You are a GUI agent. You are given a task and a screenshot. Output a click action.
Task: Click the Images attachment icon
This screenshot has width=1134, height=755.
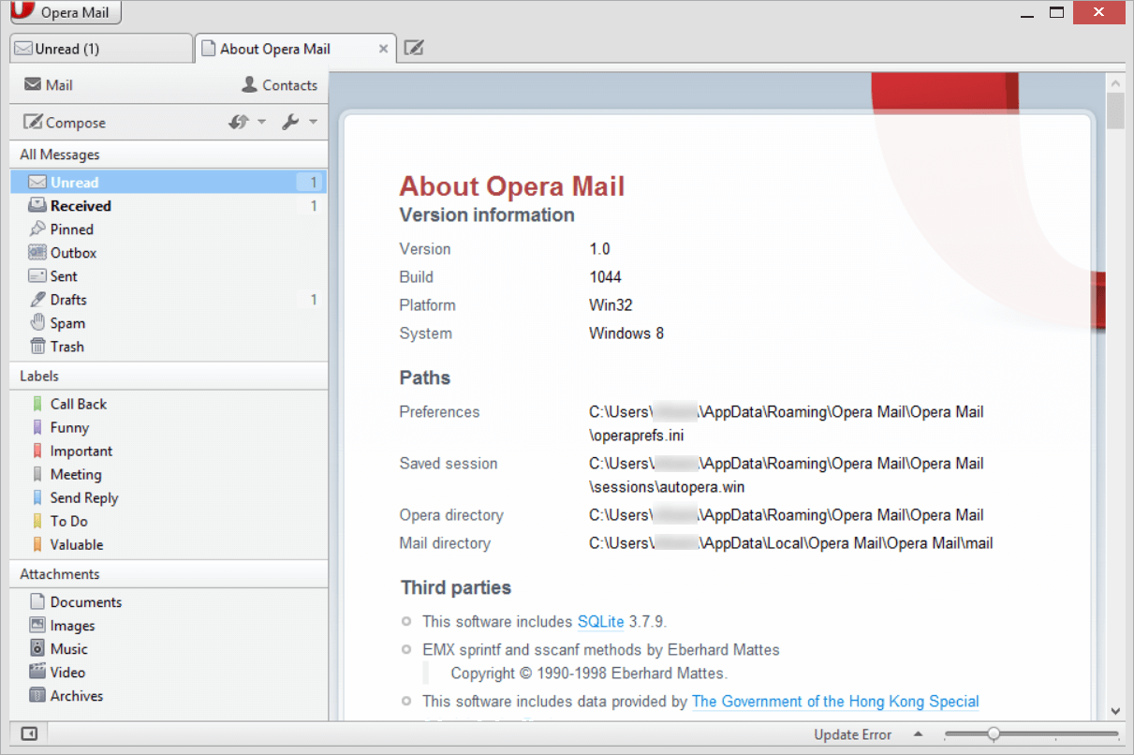(x=37, y=625)
